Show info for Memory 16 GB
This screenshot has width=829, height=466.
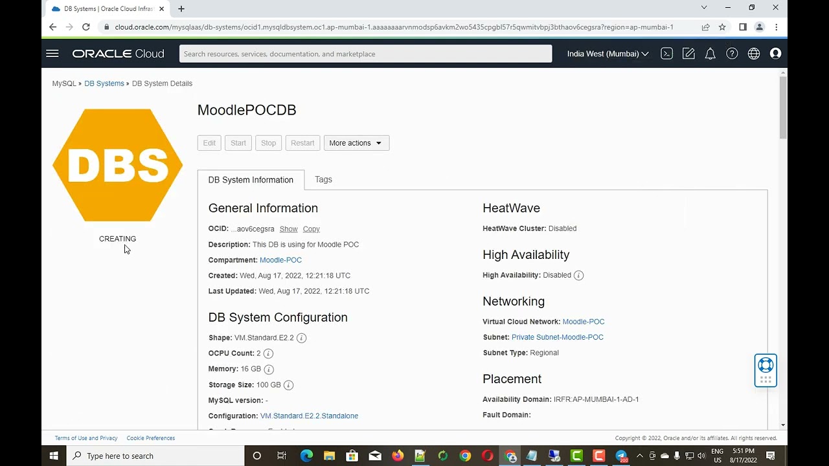pyautogui.click(x=269, y=369)
